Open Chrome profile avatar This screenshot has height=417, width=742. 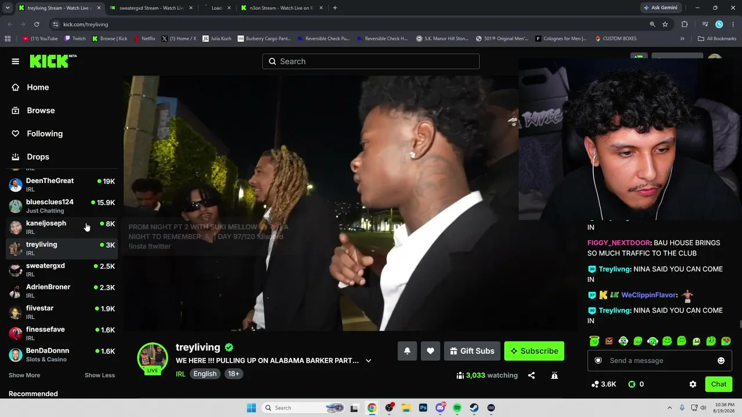(x=719, y=24)
